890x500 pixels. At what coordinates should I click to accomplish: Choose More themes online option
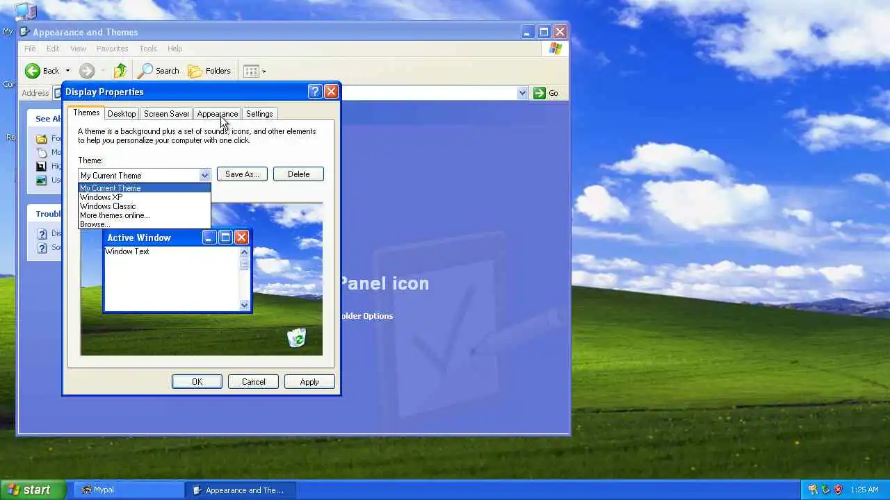(x=144, y=215)
